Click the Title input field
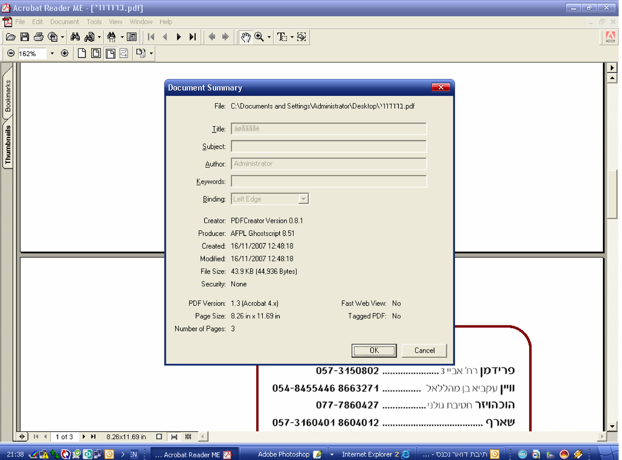 (329, 129)
